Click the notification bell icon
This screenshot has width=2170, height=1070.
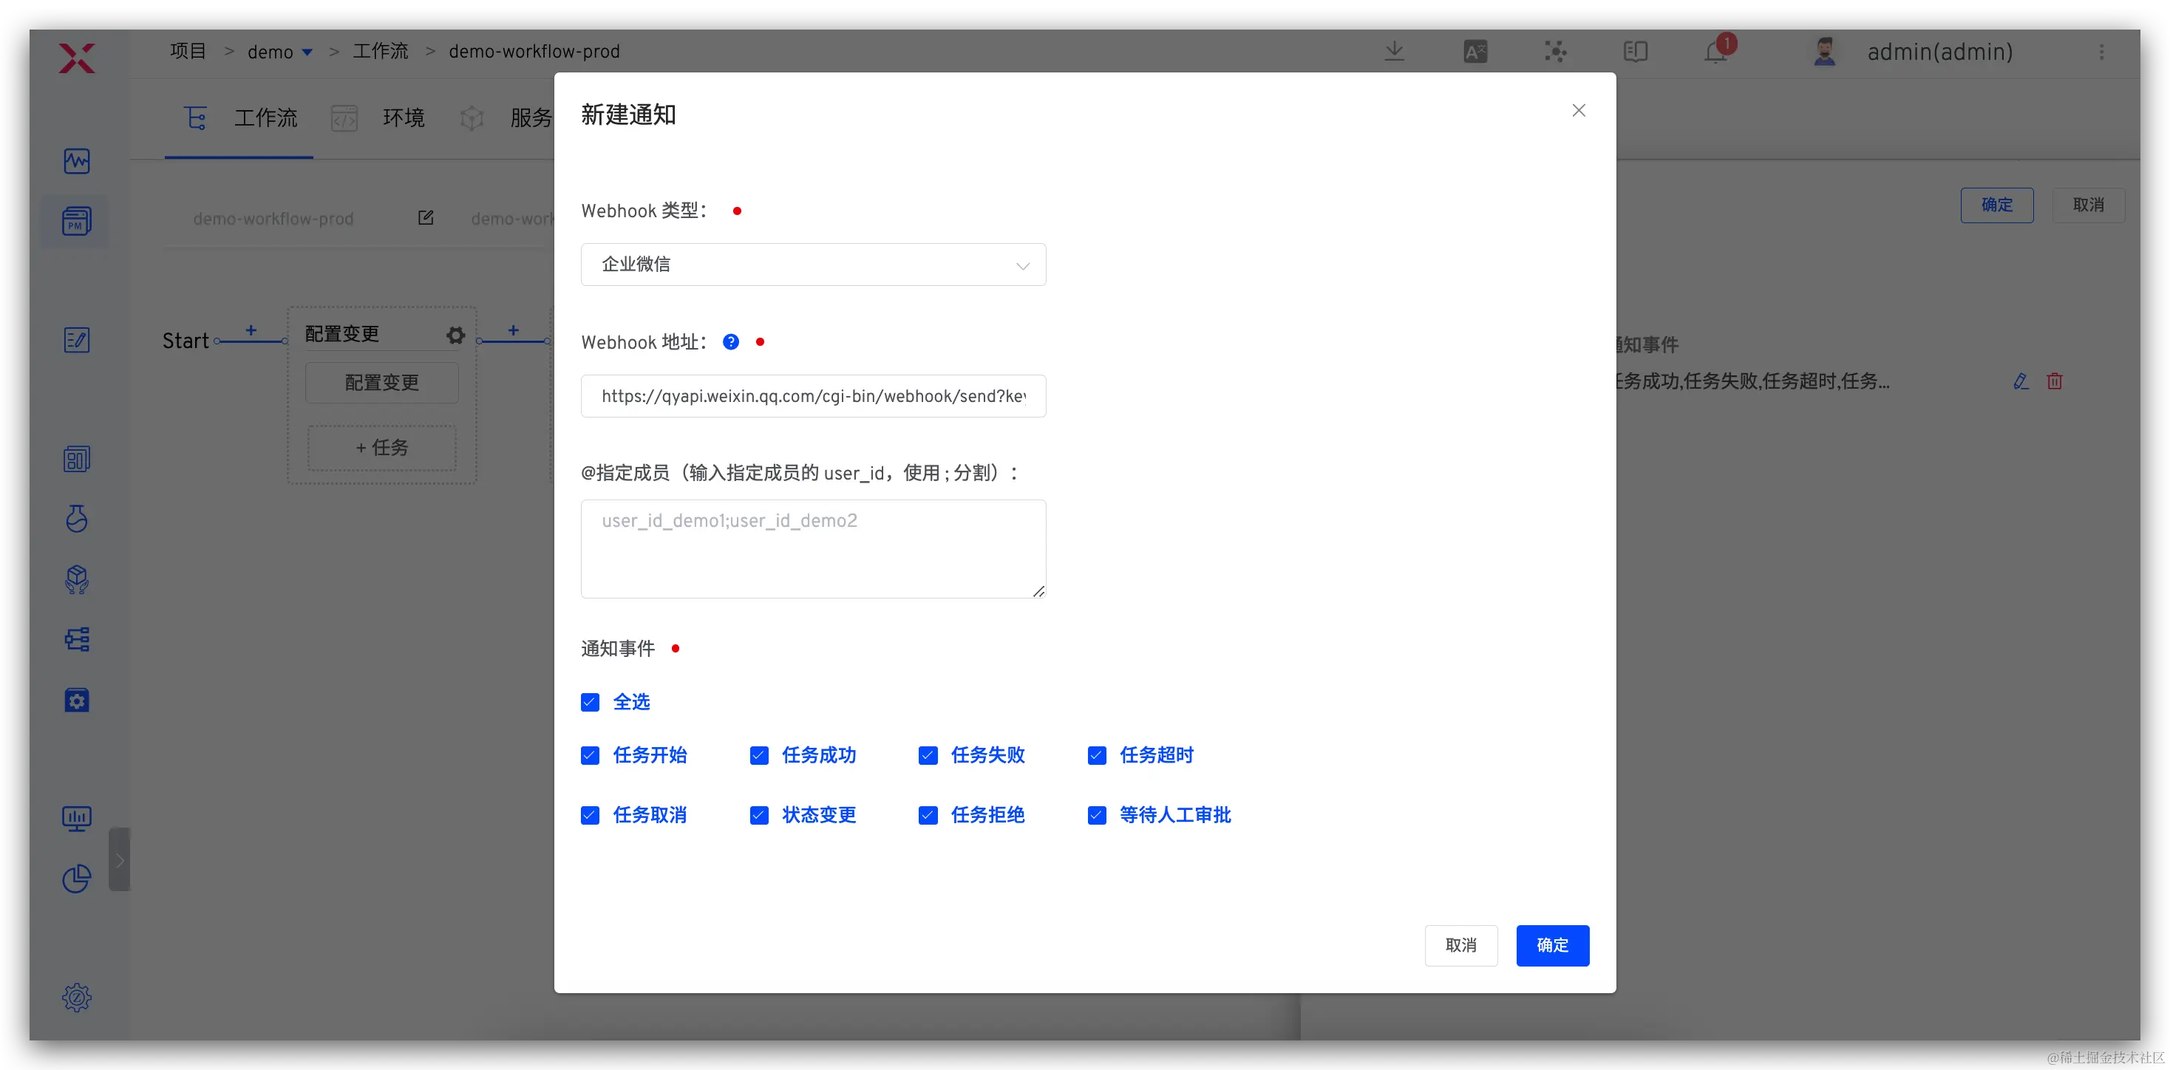tap(1714, 52)
